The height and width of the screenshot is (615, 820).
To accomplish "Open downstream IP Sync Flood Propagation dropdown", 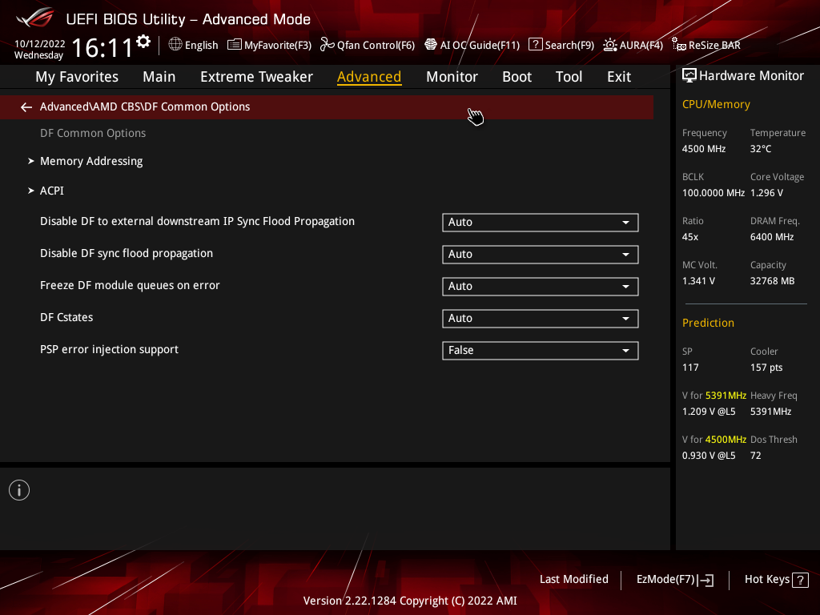I will point(541,223).
